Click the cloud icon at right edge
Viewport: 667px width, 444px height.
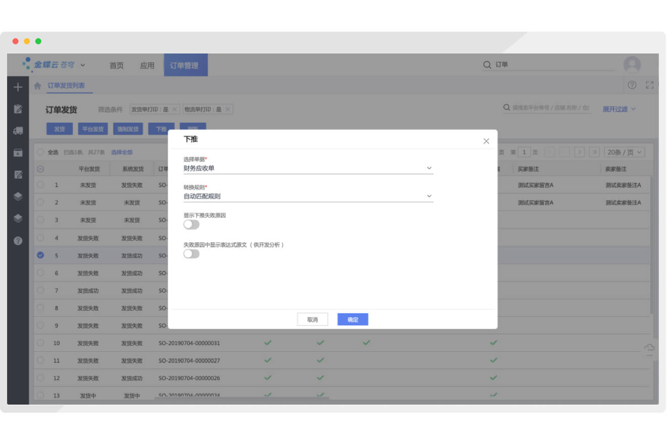[650, 348]
